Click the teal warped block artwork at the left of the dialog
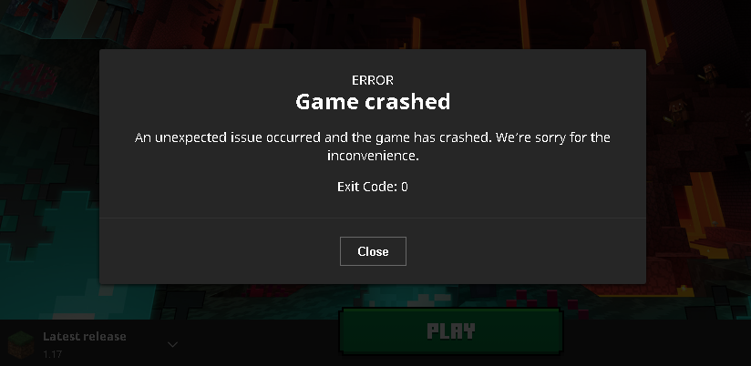This screenshot has height=366, width=751. pos(48,239)
